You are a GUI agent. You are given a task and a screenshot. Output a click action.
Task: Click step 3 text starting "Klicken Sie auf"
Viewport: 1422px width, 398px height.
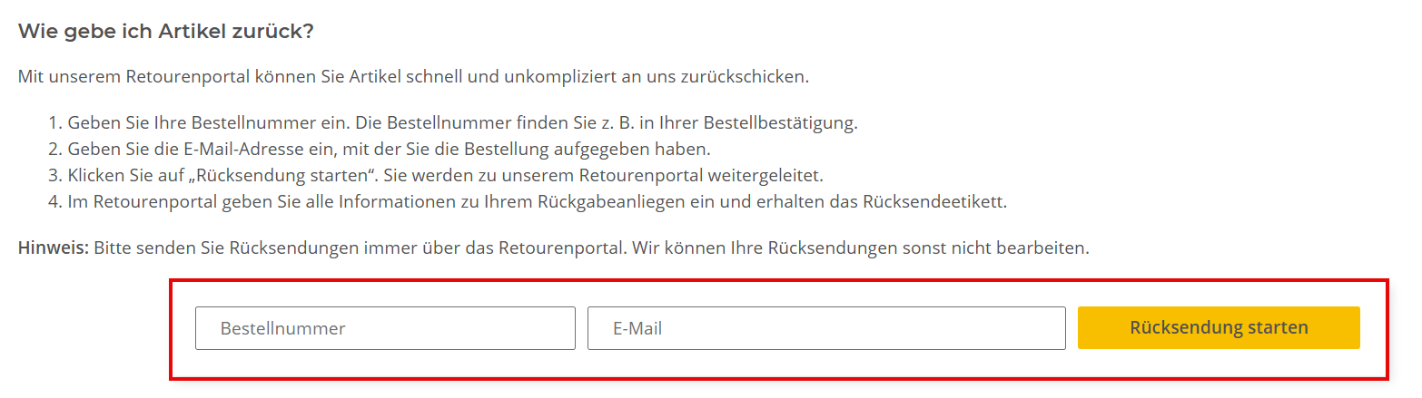click(x=445, y=175)
